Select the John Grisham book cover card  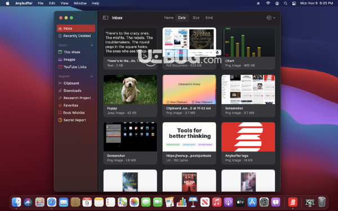(x=130, y=181)
